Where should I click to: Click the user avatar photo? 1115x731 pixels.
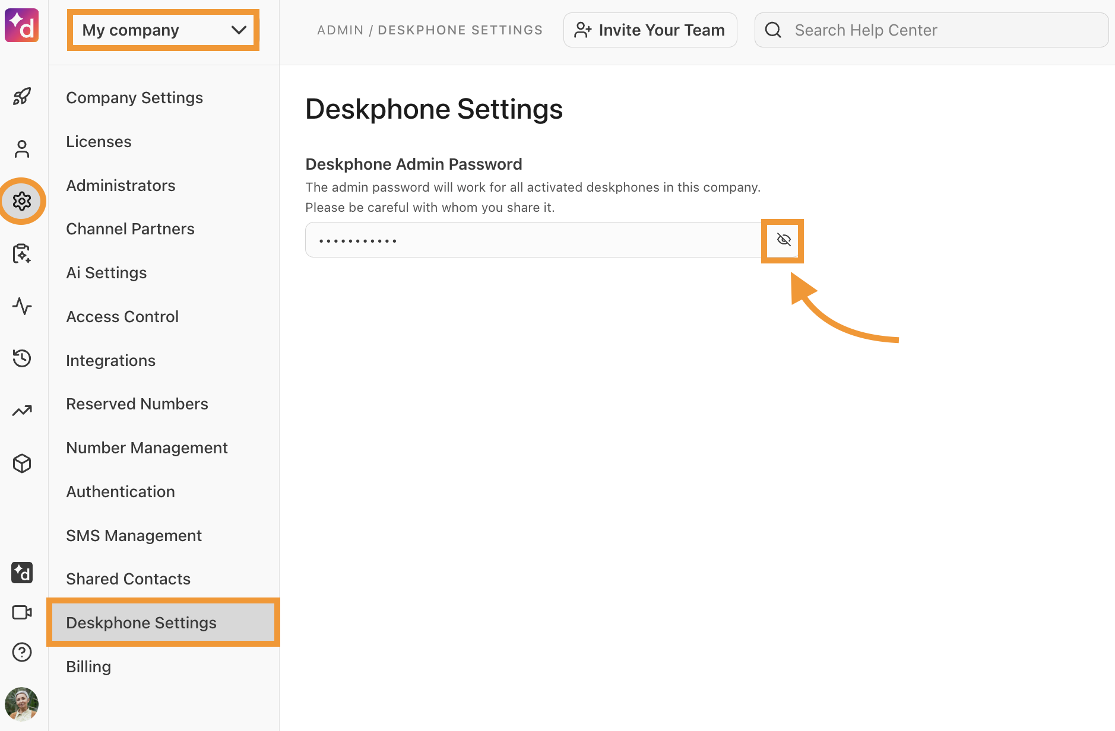click(22, 704)
